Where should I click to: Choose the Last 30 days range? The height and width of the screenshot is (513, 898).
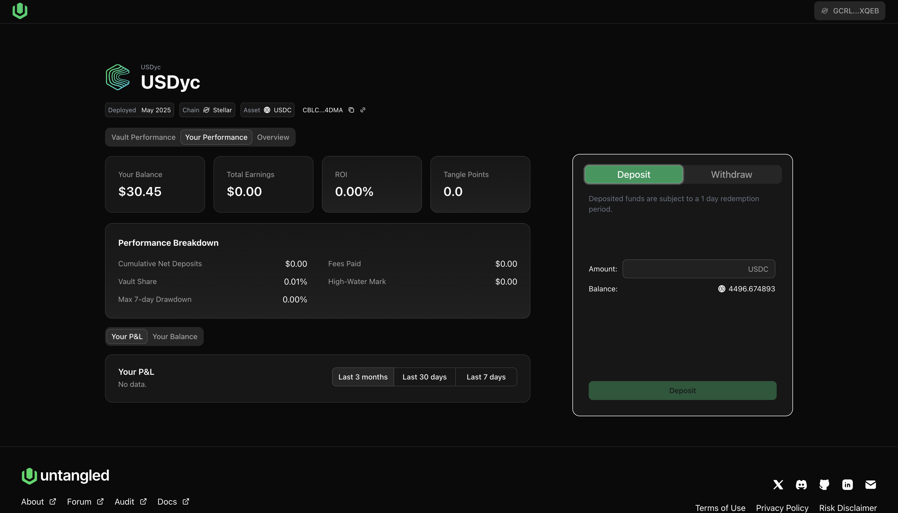pos(425,377)
